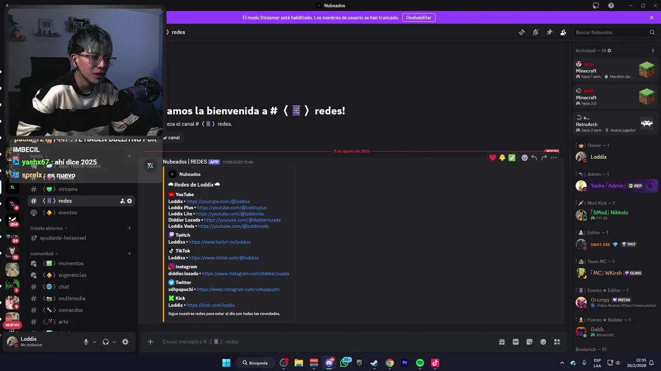Open tiktok.com/@loddixx link

[224, 258]
